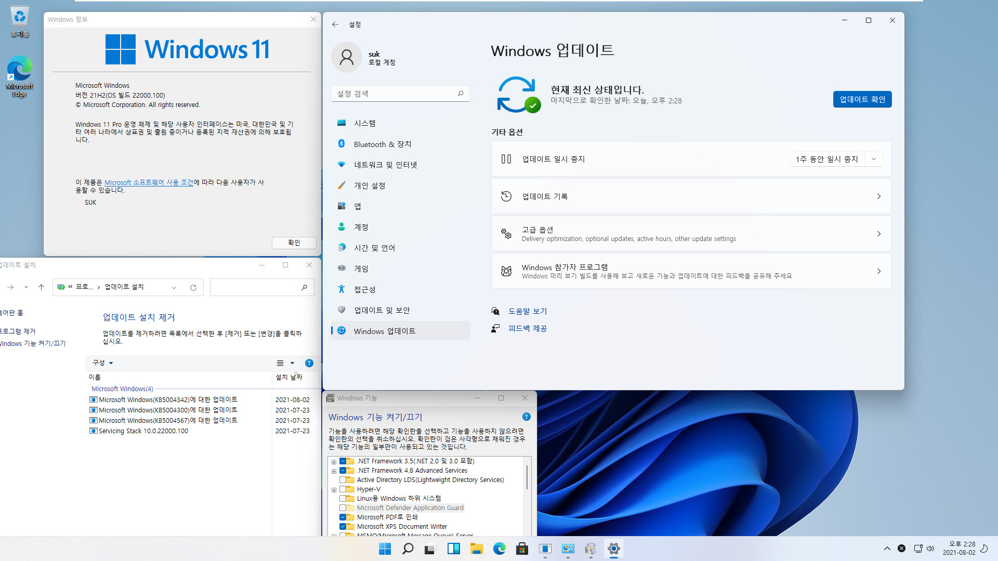The width and height of the screenshot is (998, 561).
Task: Open Widgets from taskbar
Action: click(454, 549)
